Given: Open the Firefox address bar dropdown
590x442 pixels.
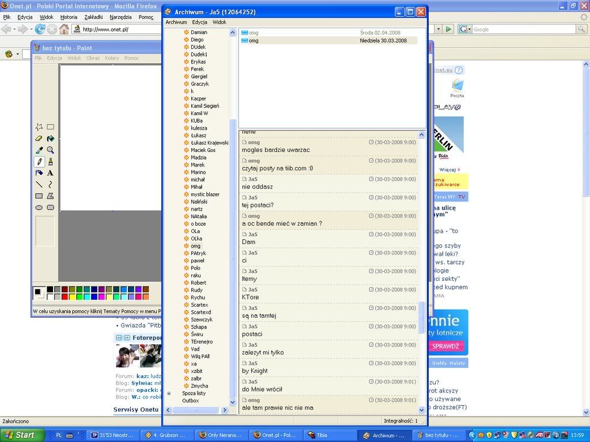Looking at the screenshot, I should [x=438, y=29].
